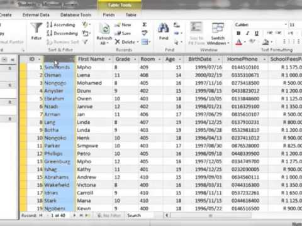Toggle Italic text formatting

click(x=248, y=33)
